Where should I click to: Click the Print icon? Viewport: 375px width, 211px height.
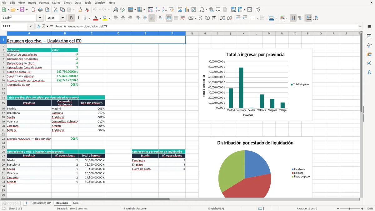[x=40, y=10]
